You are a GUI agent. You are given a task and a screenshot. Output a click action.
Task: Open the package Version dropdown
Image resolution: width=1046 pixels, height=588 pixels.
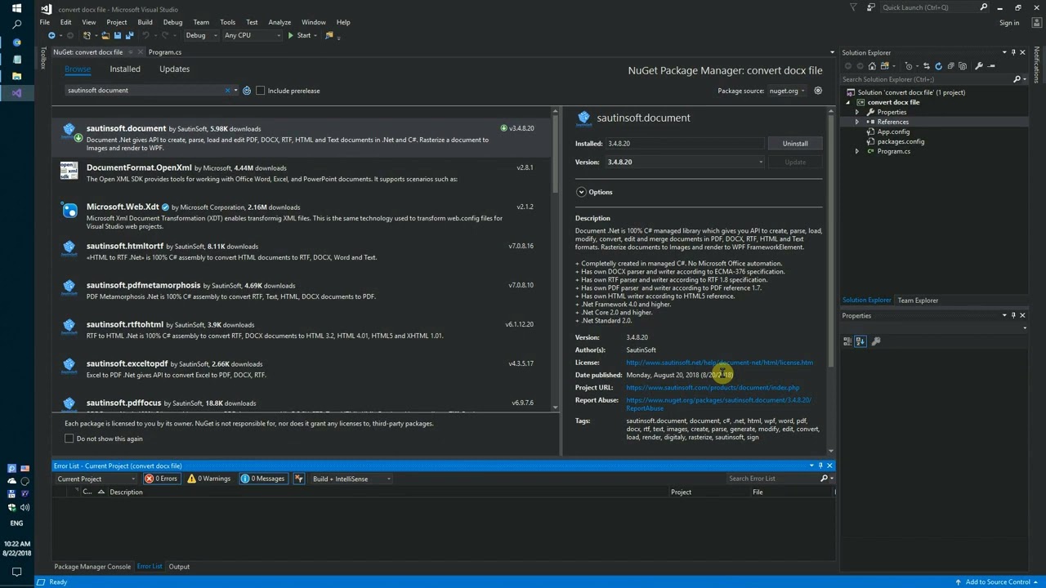pyautogui.click(x=686, y=162)
